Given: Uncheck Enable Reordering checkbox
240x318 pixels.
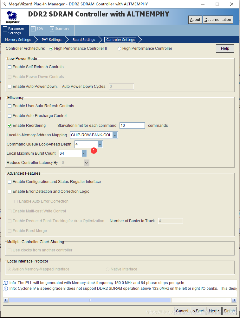Looking at the screenshot, I should coord(10,126).
